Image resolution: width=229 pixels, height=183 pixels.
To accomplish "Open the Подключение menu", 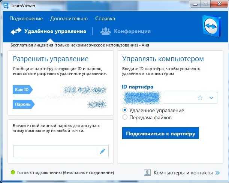I will click(26, 19).
